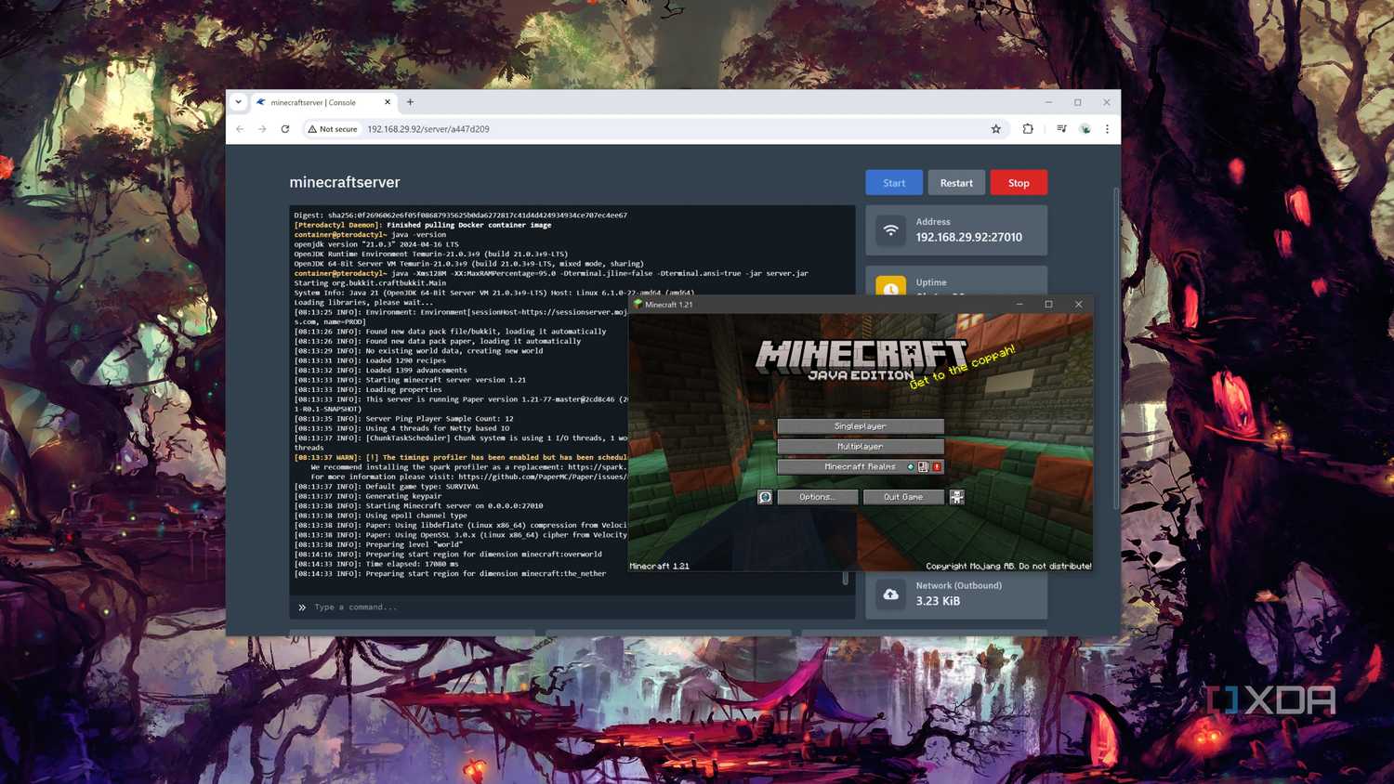Viewport: 1394px width, 784px height.
Task: Restart the minecraftserver
Action: coord(956,183)
